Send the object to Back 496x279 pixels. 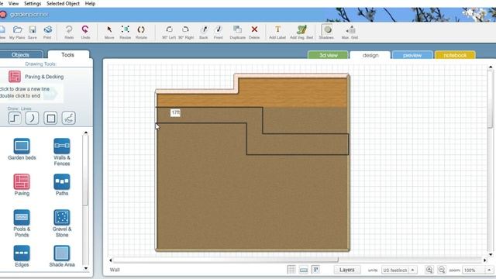pos(204,29)
